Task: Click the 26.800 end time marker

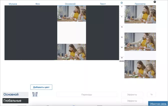Action: point(122,61)
